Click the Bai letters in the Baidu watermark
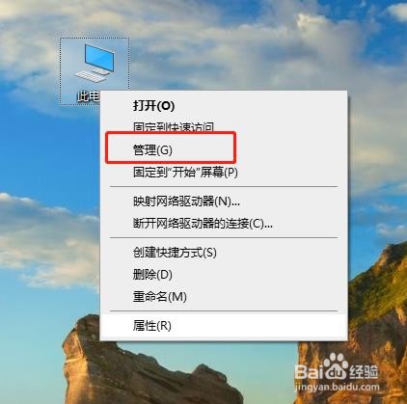 coord(309,371)
